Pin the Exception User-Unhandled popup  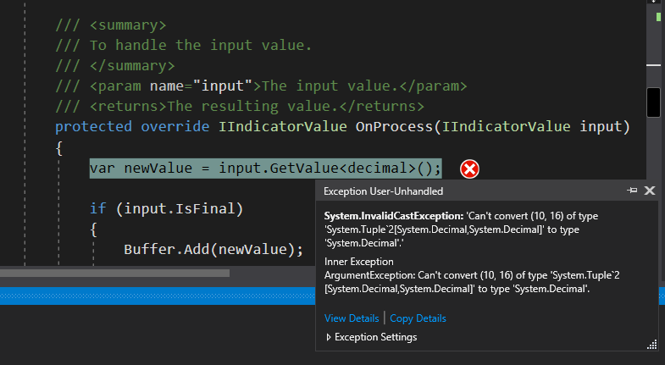(x=632, y=191)
